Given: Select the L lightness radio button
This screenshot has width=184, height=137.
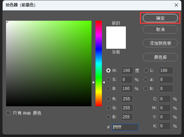Looking at the screenshot, I should click(146, 71).
